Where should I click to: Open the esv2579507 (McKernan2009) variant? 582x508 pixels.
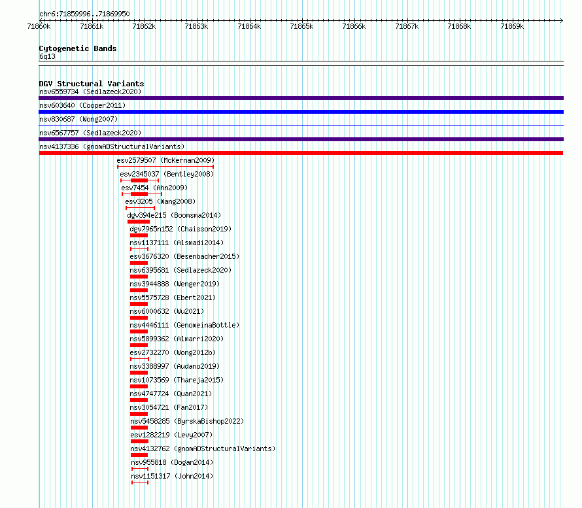coord(165,160)
